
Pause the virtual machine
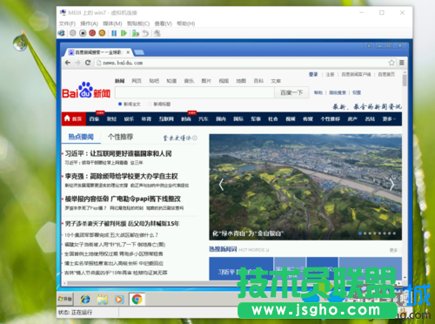(114, 33)
